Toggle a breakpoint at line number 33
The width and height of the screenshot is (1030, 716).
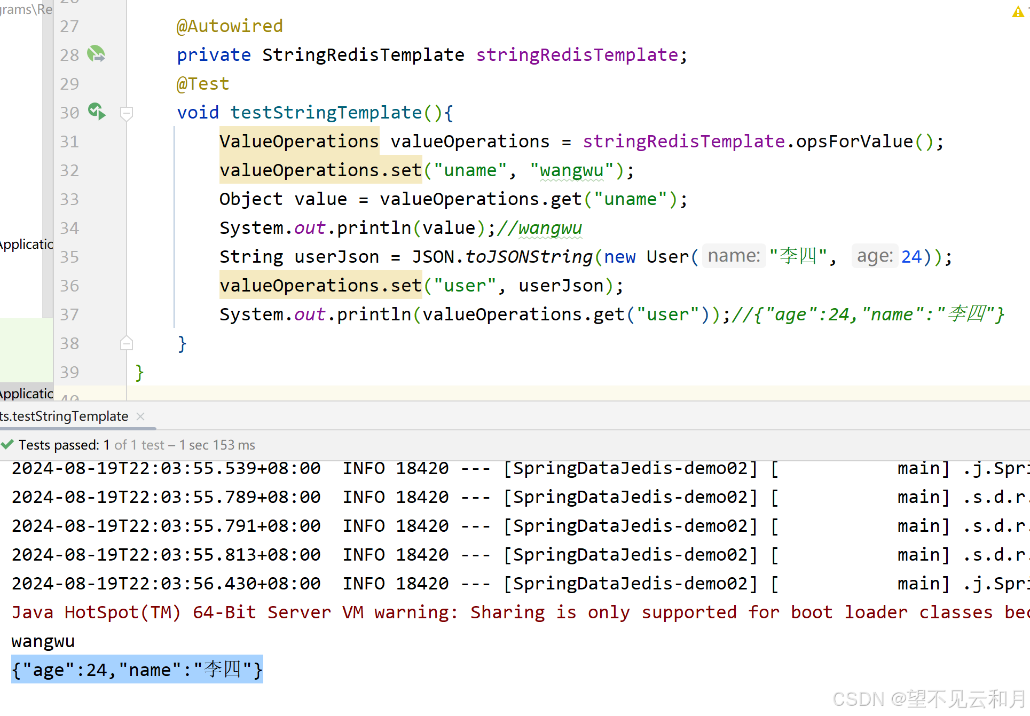click(69, 199)
